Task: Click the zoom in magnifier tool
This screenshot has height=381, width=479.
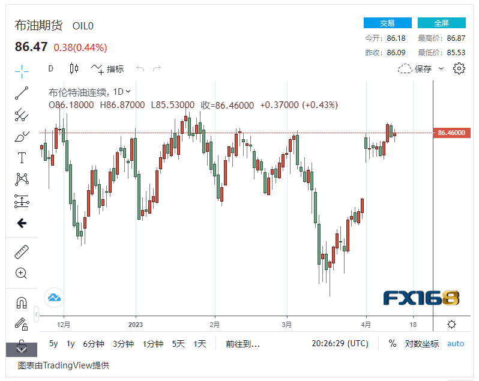Action: point(22,274)
